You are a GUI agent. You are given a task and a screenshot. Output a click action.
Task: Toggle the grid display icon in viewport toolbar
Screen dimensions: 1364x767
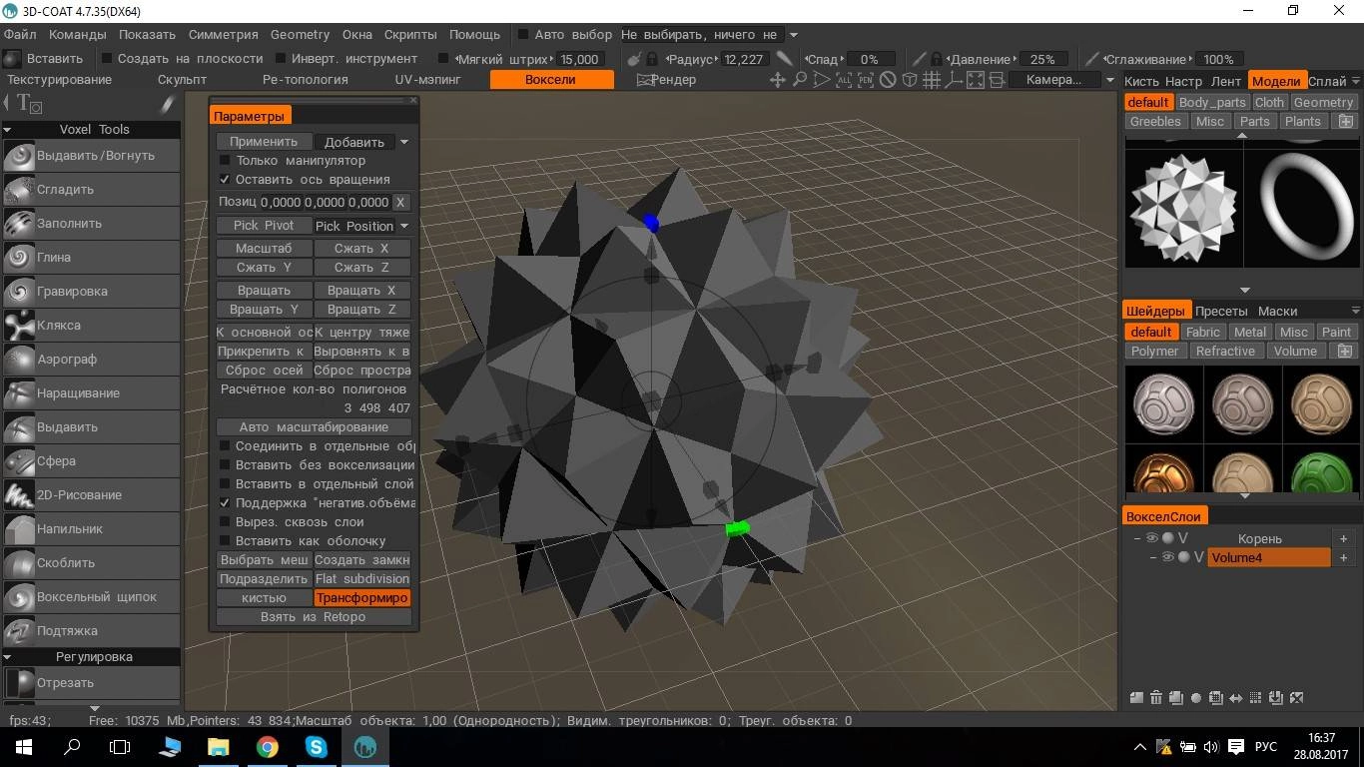(932, 80)
